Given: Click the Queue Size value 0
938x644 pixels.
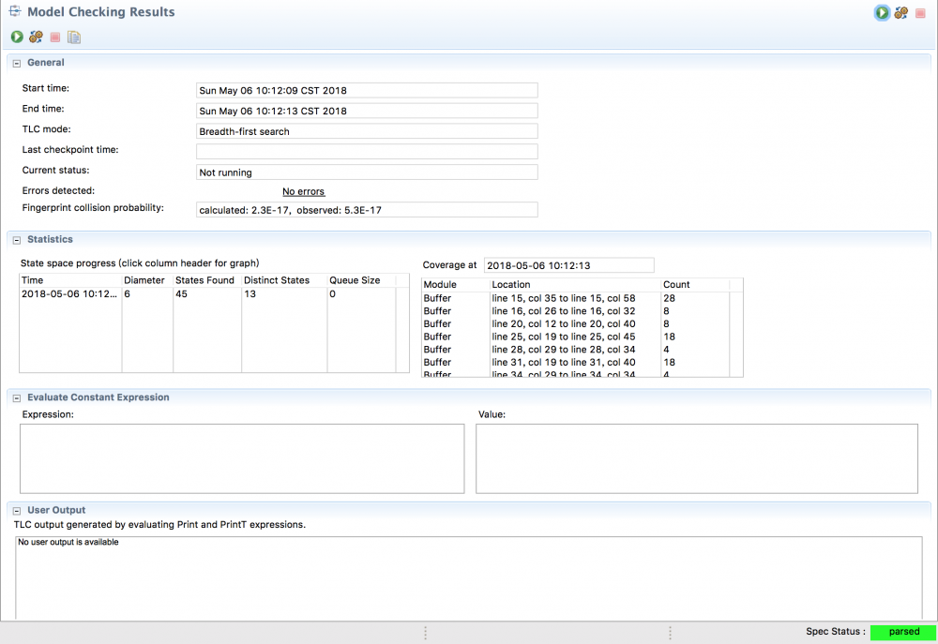Looking at the screenshot, I should pos(333,294).
